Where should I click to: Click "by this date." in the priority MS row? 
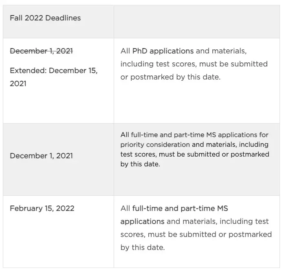(140, 164)
